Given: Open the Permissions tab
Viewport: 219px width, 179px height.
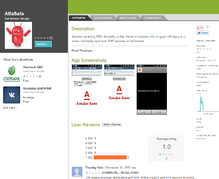Looking at the screenshot, I should click(152, 18).
